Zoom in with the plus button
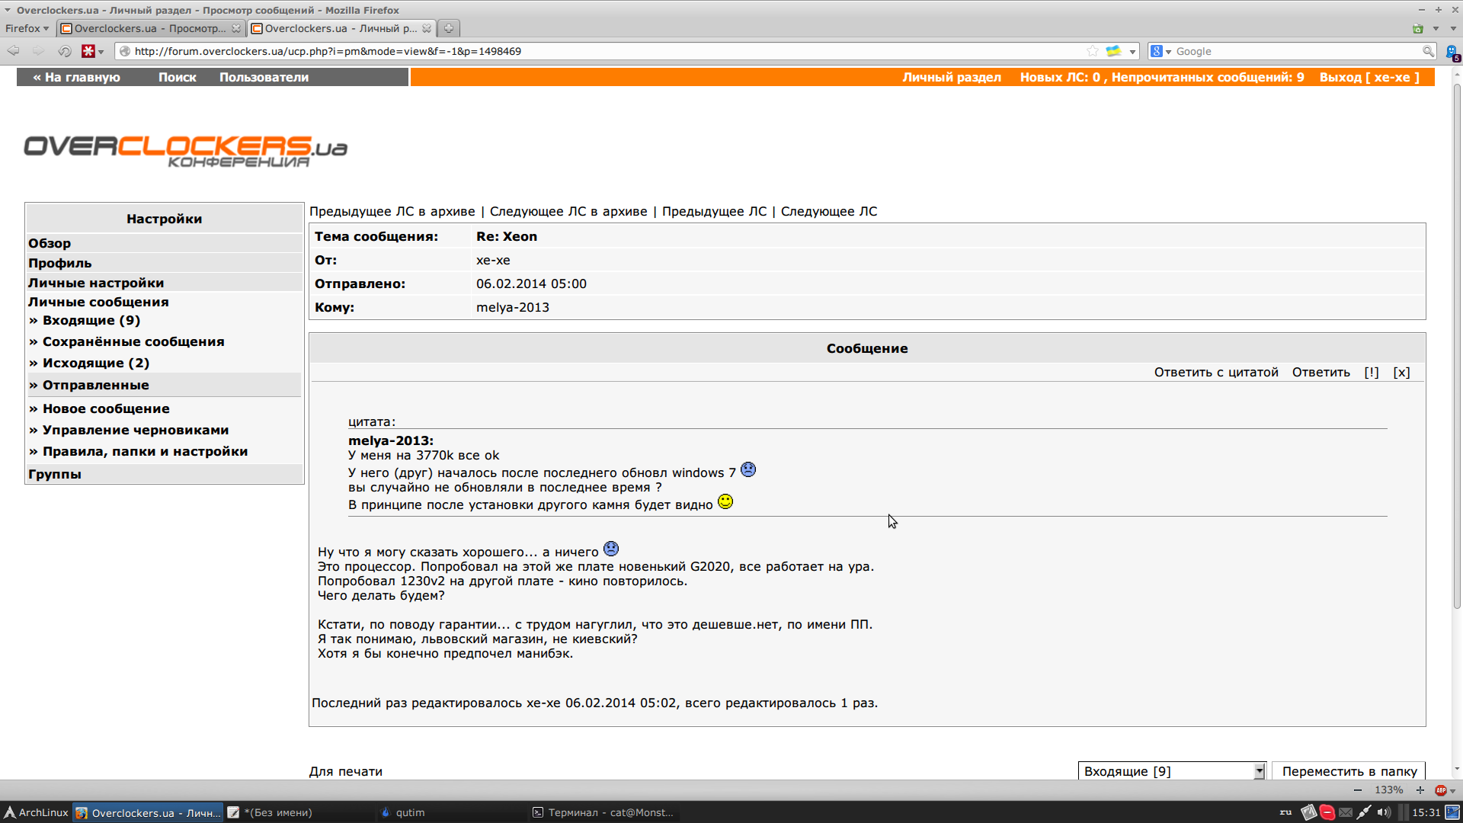The image size is (1463, 823). [1420, 790]
